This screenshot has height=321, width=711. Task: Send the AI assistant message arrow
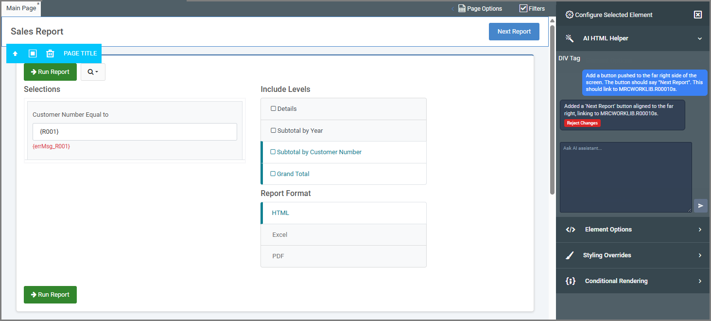700,206
